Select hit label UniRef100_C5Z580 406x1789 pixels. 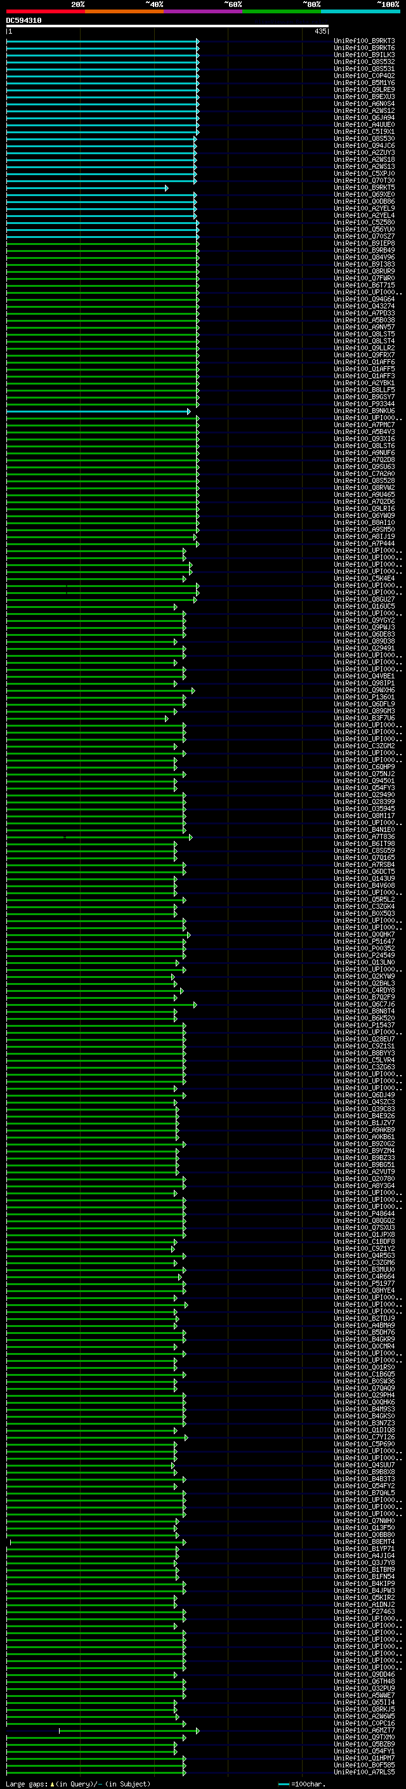[363, 222]
